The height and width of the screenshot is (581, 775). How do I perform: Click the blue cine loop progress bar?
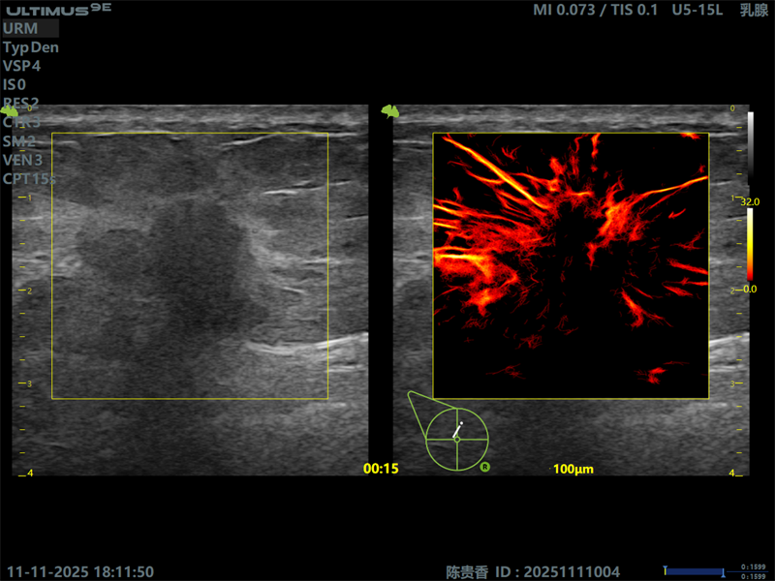695,572
